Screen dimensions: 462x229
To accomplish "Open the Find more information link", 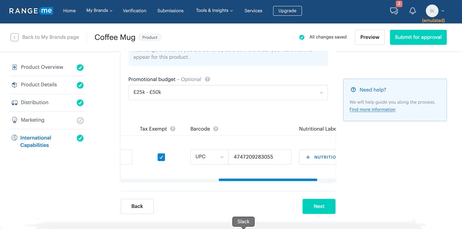I will (x=372, y=110).
